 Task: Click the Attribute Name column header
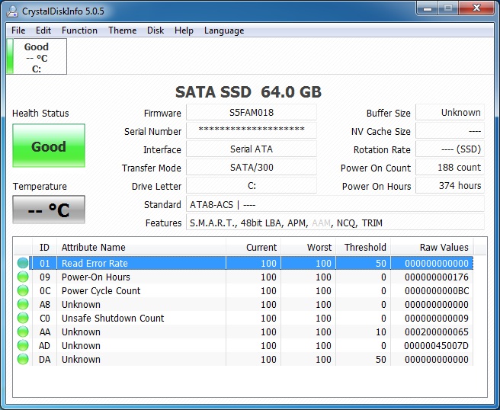click(x=141, y=247)
